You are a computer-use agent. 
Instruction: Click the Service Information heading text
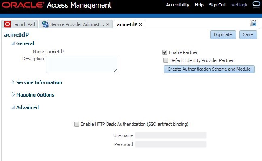pyautogui.click(x=39, y=82)
